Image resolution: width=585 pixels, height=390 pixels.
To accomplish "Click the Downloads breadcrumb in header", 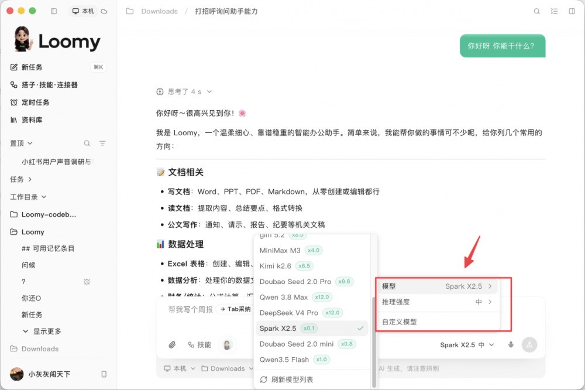I will [159, 11].
